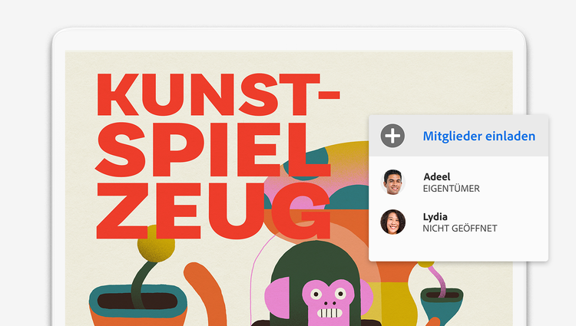
Task: Select the Lydia member name
Action: point(435,217)
